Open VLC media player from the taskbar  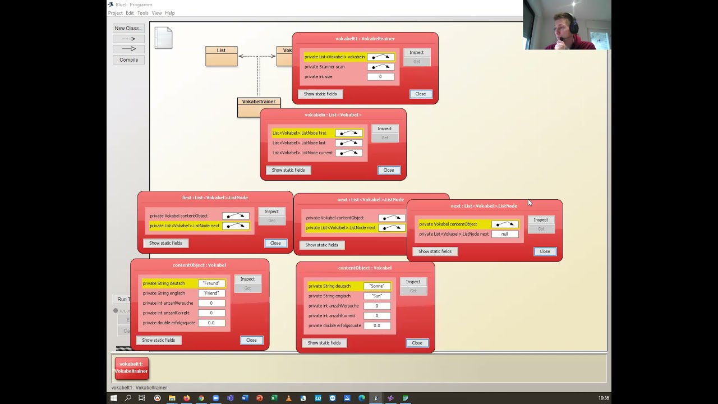(289, 398)
